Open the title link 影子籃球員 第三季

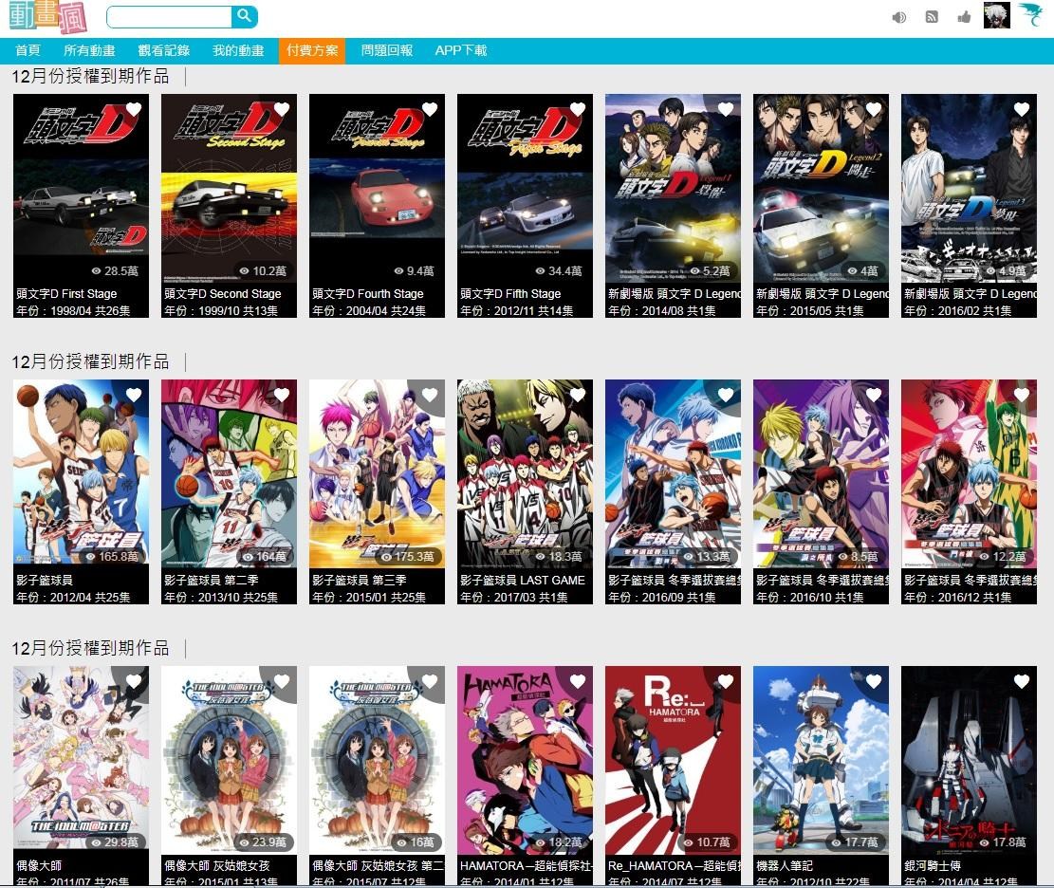tap(359, 580)
